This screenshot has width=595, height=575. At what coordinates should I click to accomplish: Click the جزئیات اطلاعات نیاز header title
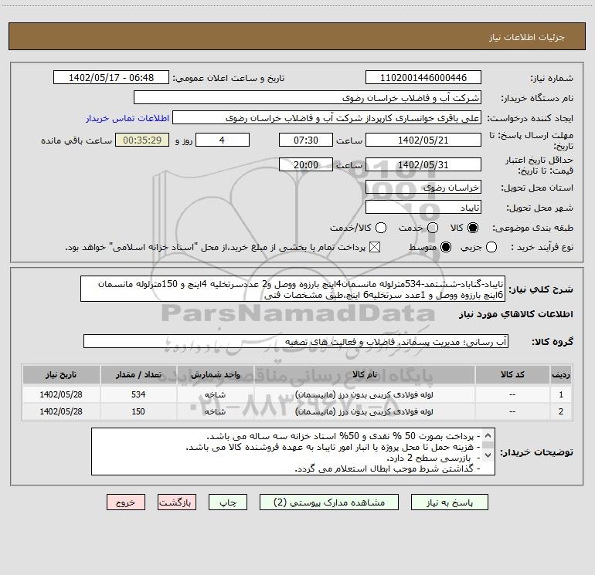[x=526, y=37]
